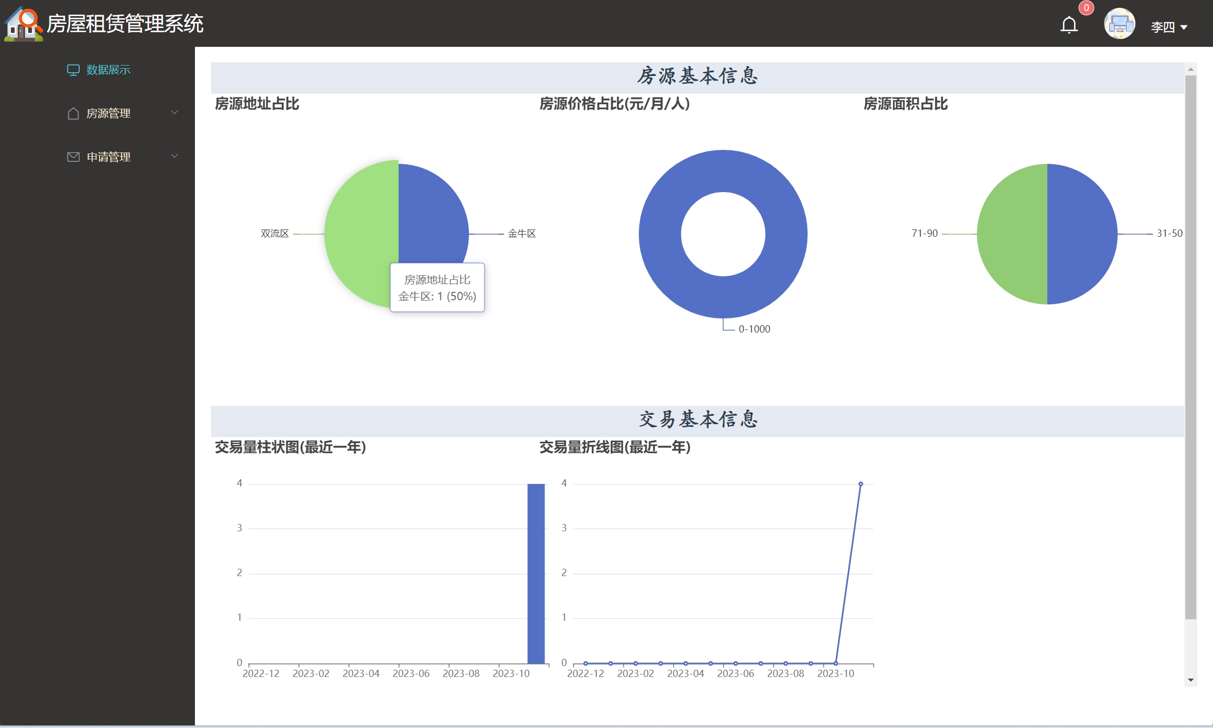Click the user avatar image
This screenshot has width=1213, height=728.
pos(1119,24)
